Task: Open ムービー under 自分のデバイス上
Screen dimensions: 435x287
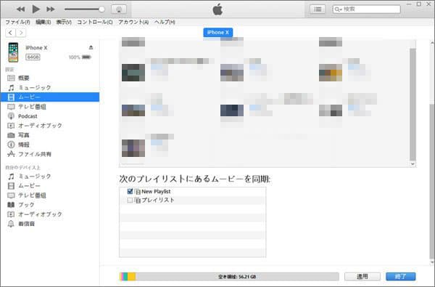Action: (50, 186)
